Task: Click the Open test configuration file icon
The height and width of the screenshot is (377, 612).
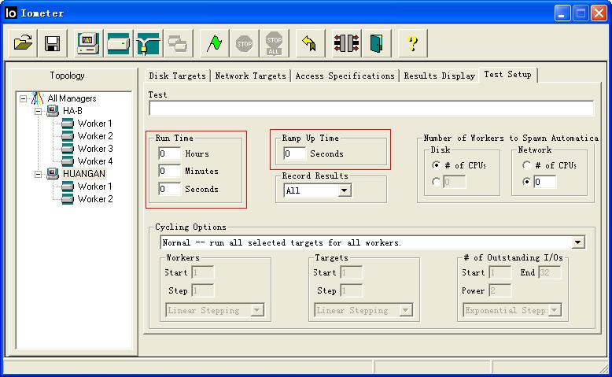Action: point(24,43)
